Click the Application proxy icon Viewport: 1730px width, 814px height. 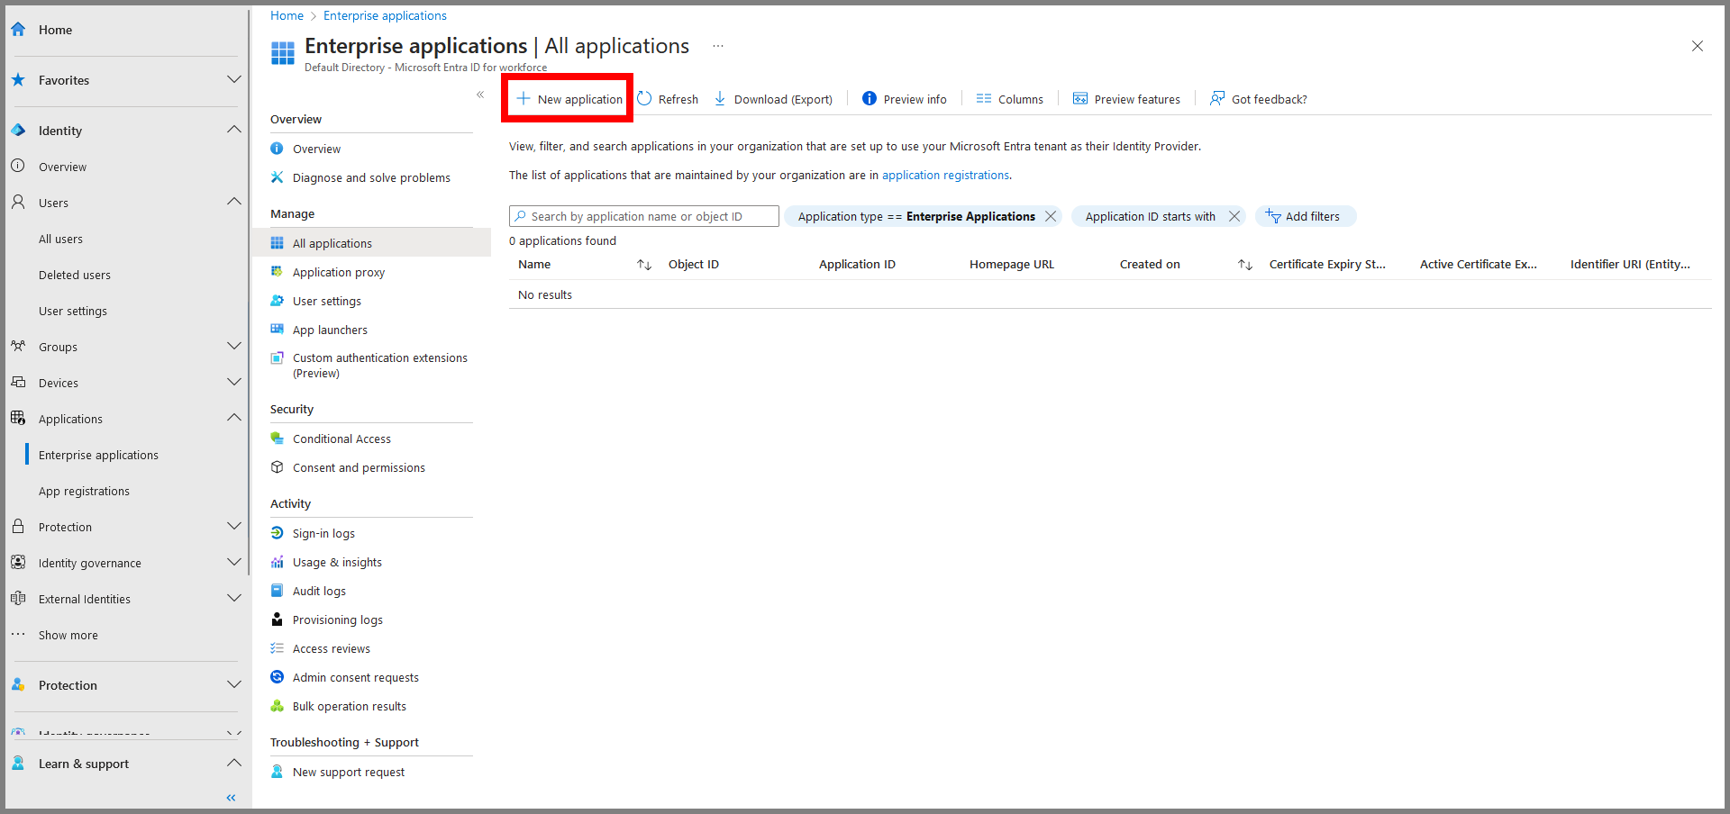(x=278, y=272)
